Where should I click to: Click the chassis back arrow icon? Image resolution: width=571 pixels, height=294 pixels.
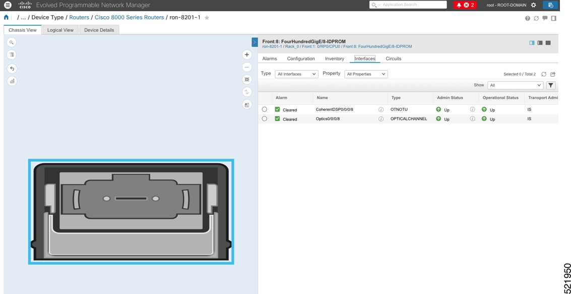coord(12,69)
